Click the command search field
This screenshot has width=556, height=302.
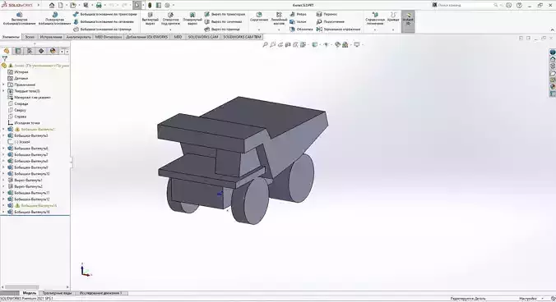click(x=465, y=5)
